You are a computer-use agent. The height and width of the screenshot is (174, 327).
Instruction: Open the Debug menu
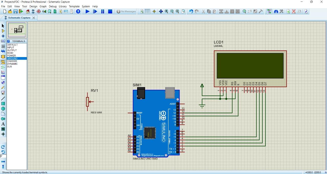(x=53, y=6)
